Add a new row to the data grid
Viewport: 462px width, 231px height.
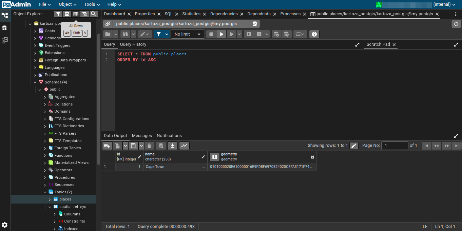point(107,146)
